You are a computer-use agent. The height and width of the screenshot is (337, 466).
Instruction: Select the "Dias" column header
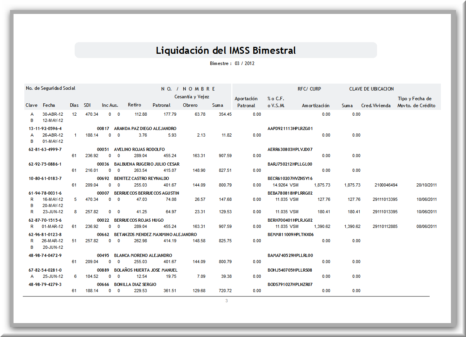pyautogui.click(x=74, y=105)
